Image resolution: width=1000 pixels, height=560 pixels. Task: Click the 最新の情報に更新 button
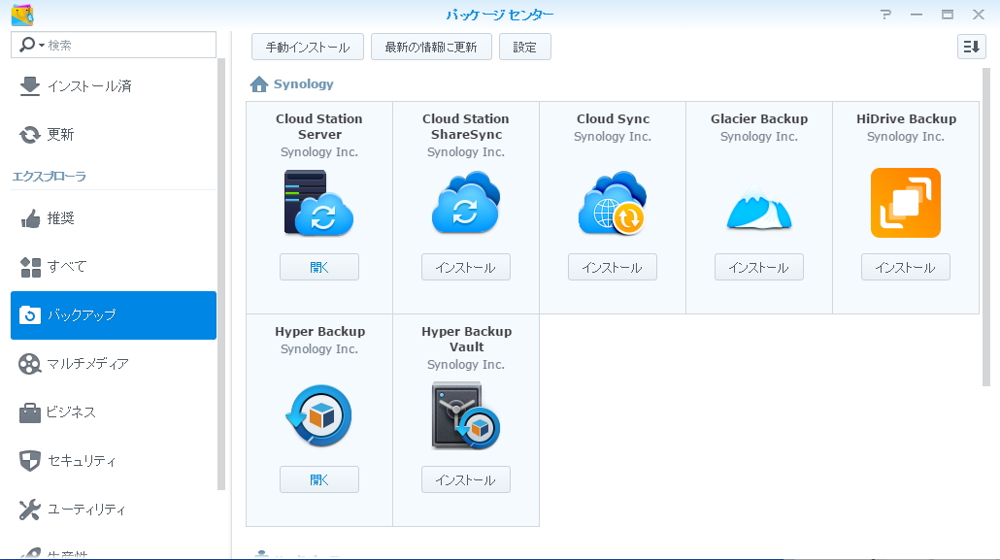point(431,48)
